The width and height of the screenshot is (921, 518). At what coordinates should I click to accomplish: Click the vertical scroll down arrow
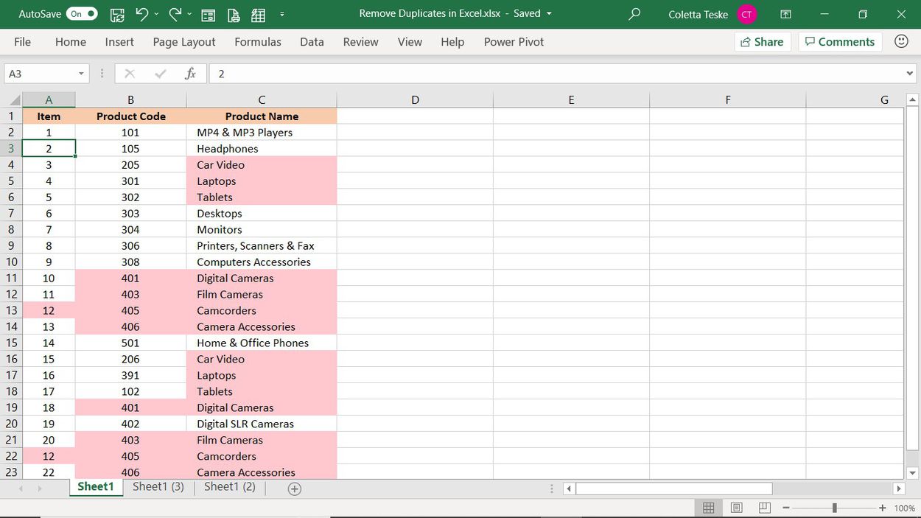tap(913, 473)
